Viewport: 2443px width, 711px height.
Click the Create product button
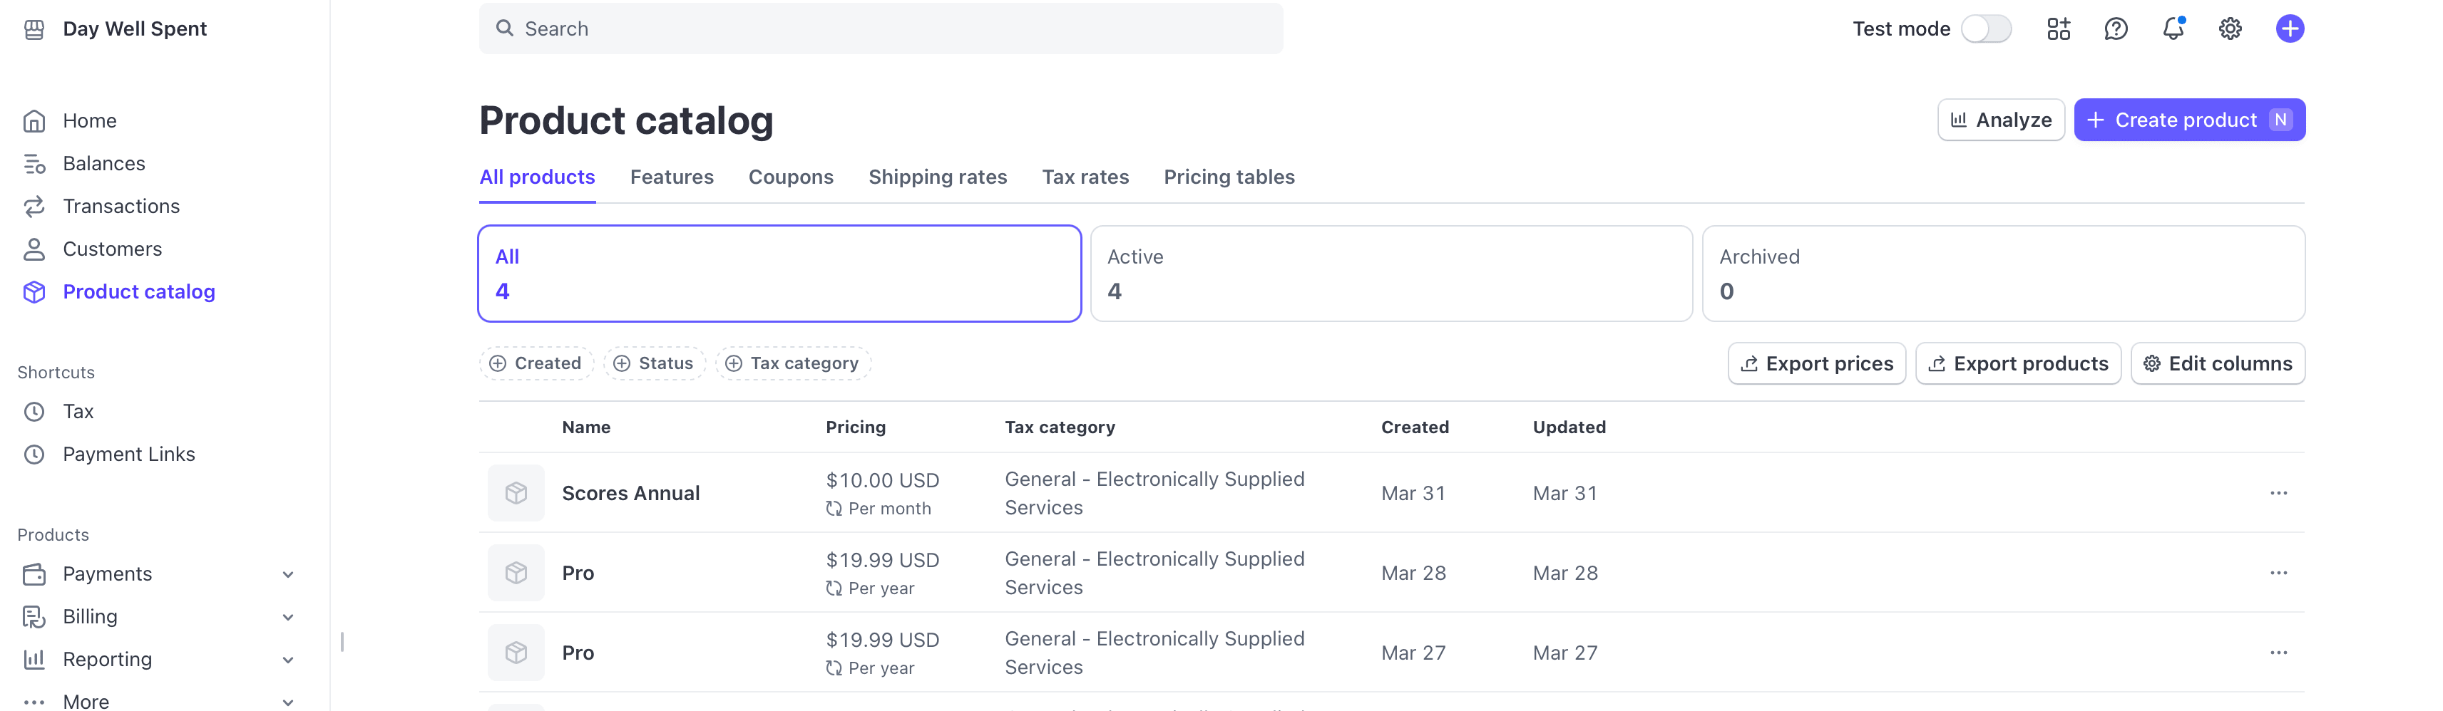pos(2189,120)
